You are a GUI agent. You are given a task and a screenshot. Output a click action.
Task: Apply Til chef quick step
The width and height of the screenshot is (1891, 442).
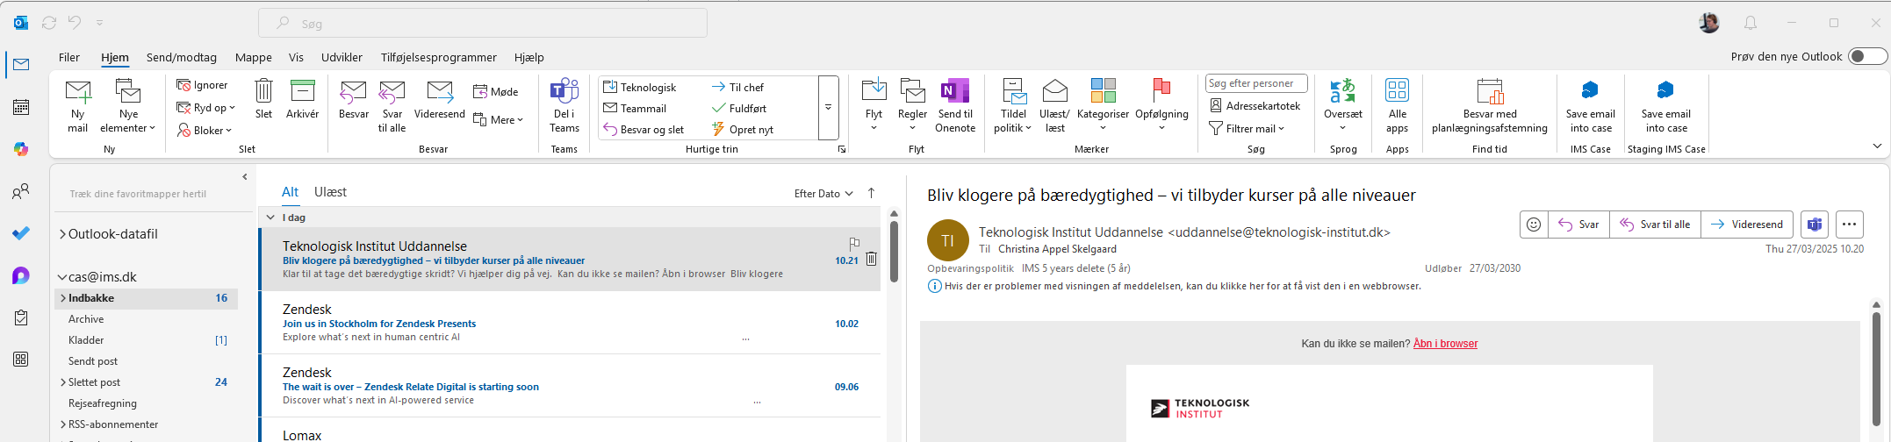[737, 87]
